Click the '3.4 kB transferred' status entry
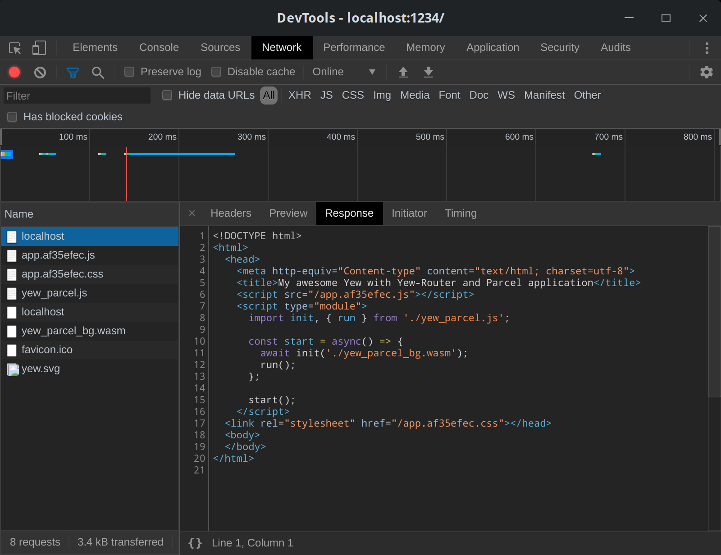 pyautogui.click(x=120, y=542)
